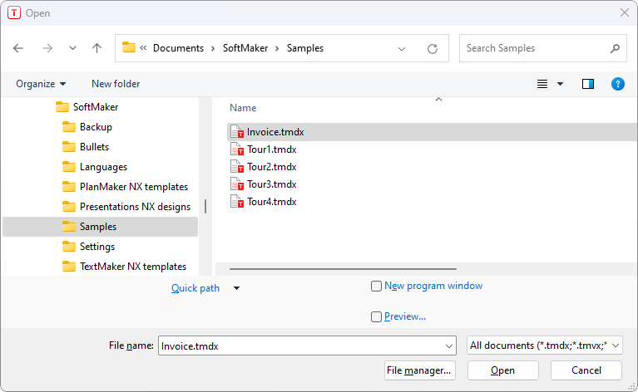This screenshot has width=638, height=392.
Task: Enable the Preview checkbox
Action: pos(376,316)
